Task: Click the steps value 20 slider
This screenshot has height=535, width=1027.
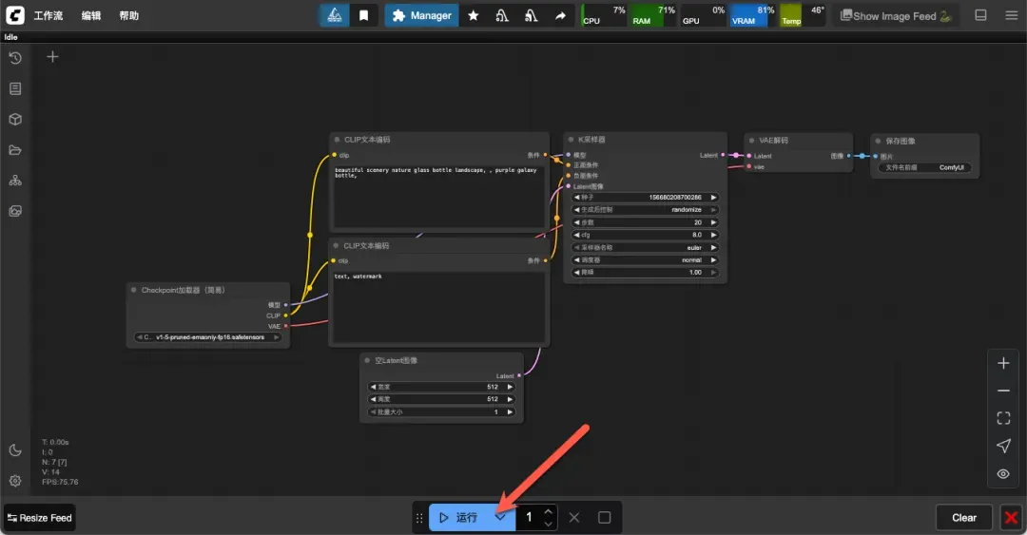Action: click(x=645, y=222)
